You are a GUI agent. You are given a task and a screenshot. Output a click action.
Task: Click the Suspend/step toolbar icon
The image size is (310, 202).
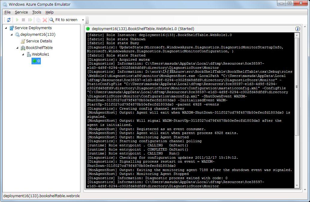(30, 20)
